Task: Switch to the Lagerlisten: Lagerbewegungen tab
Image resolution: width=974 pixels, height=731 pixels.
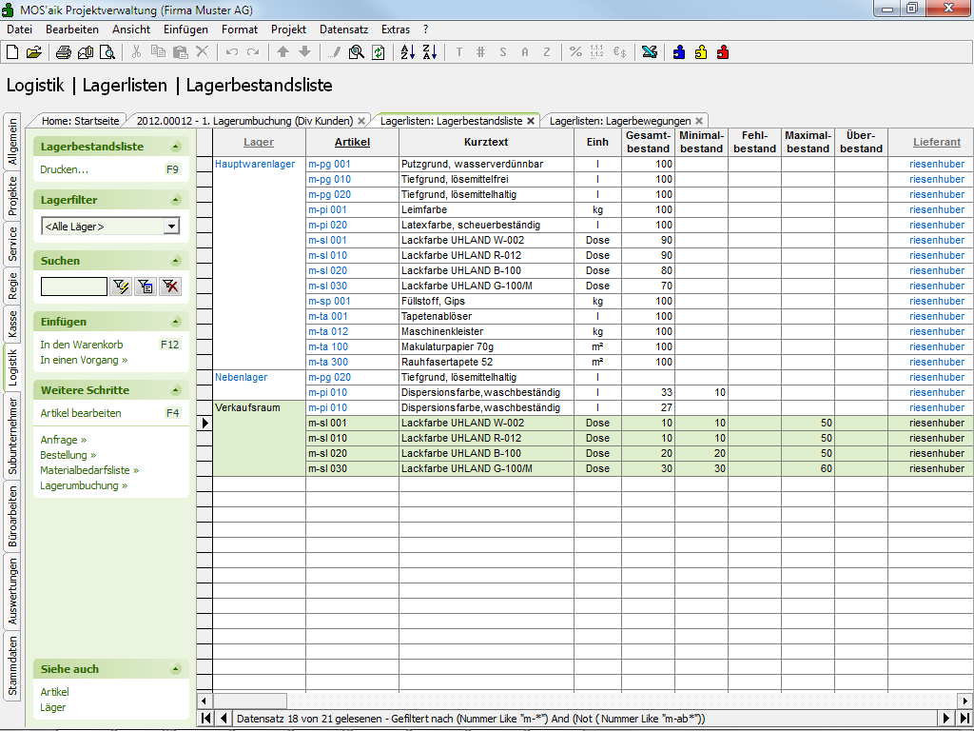Action: coord(619,121)
